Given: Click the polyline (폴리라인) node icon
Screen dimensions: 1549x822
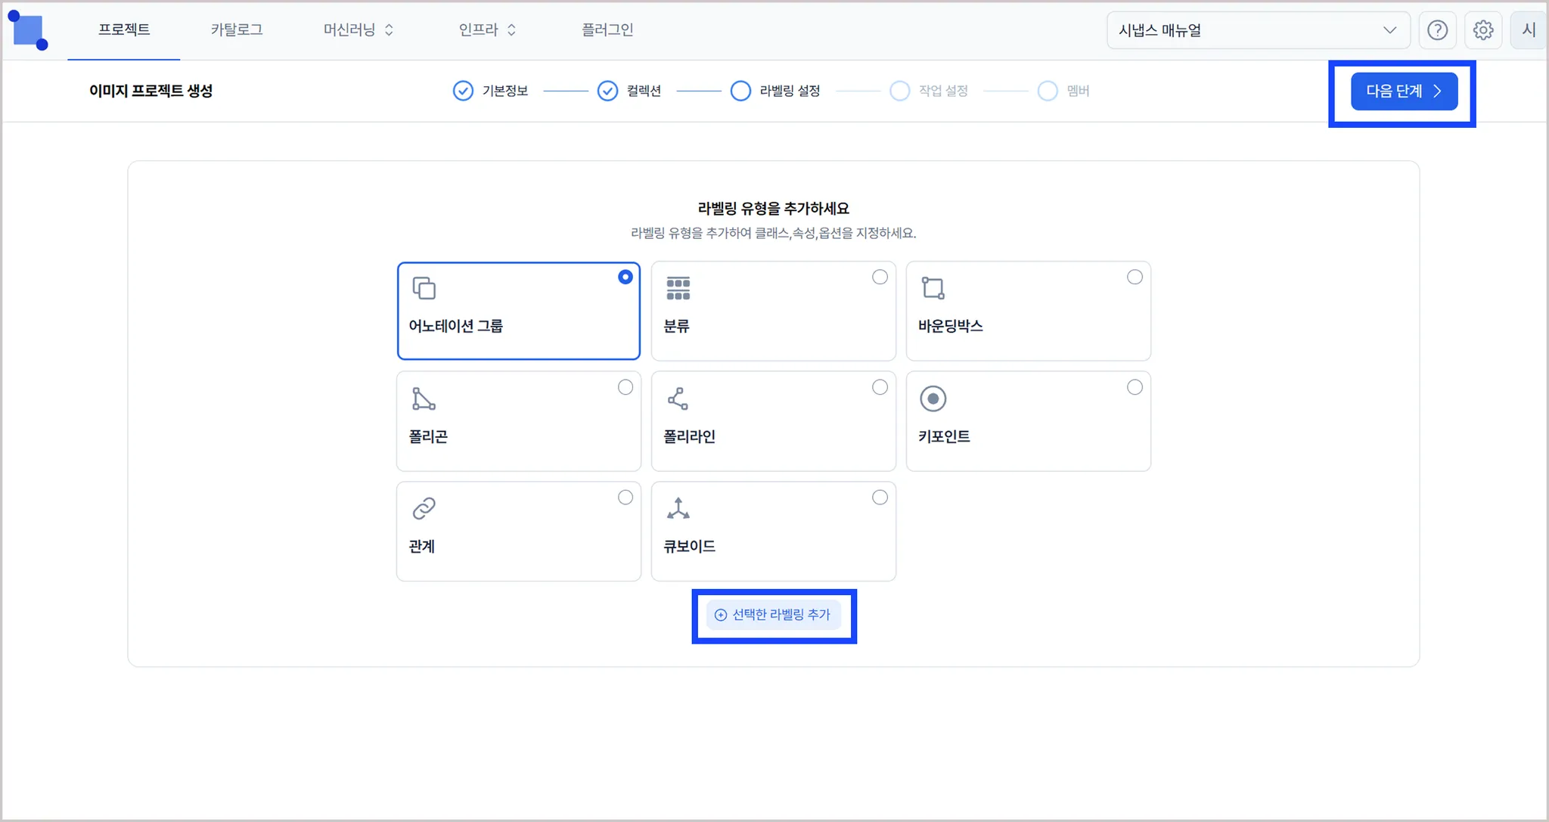Looking at the screenshot, I should click(x=678, y=399).
